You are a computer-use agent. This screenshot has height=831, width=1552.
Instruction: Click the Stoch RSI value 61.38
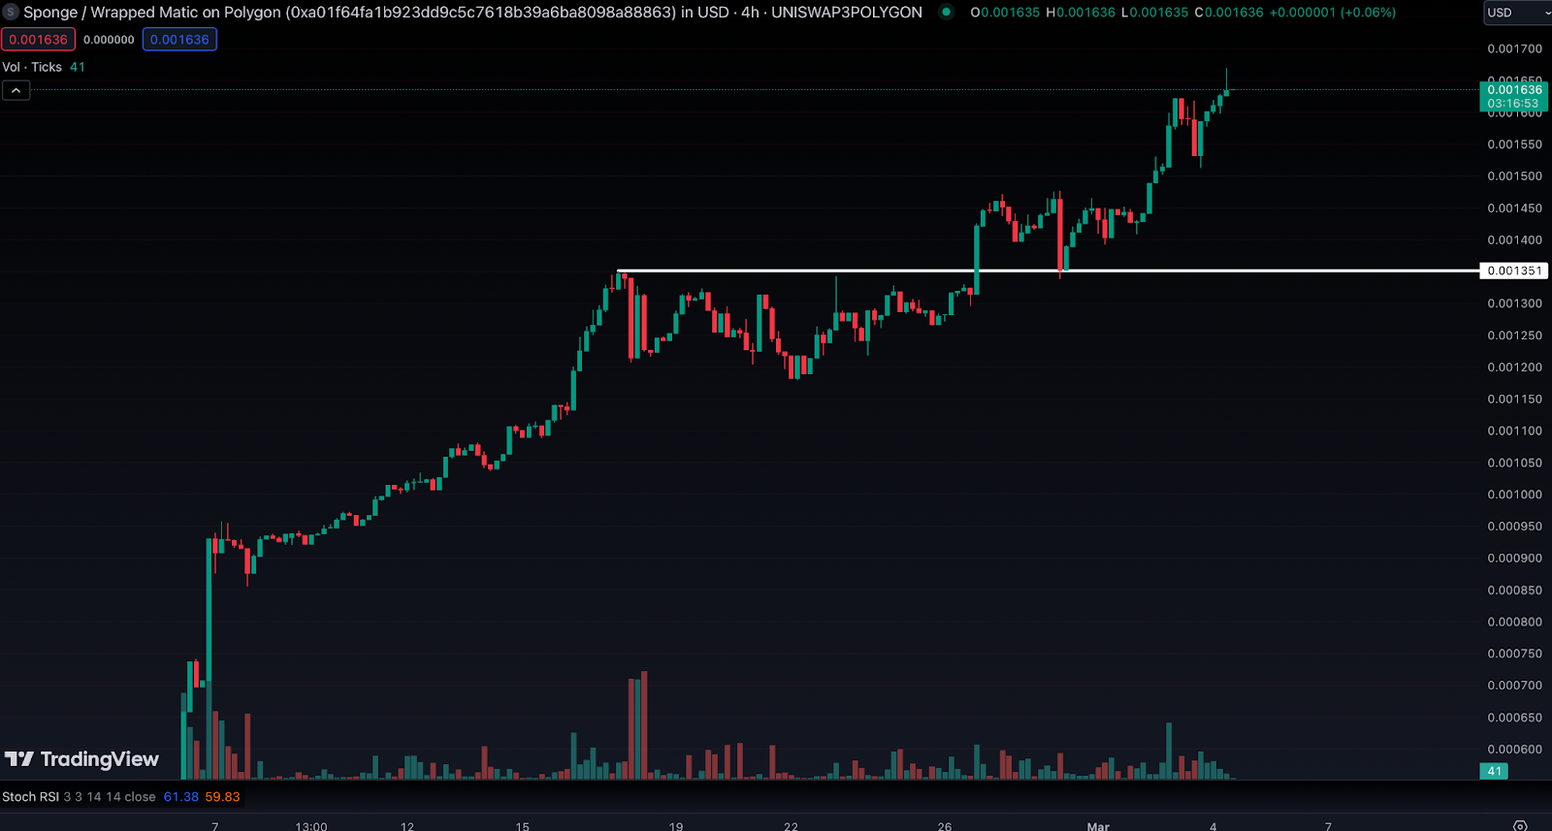coord(181,797)
